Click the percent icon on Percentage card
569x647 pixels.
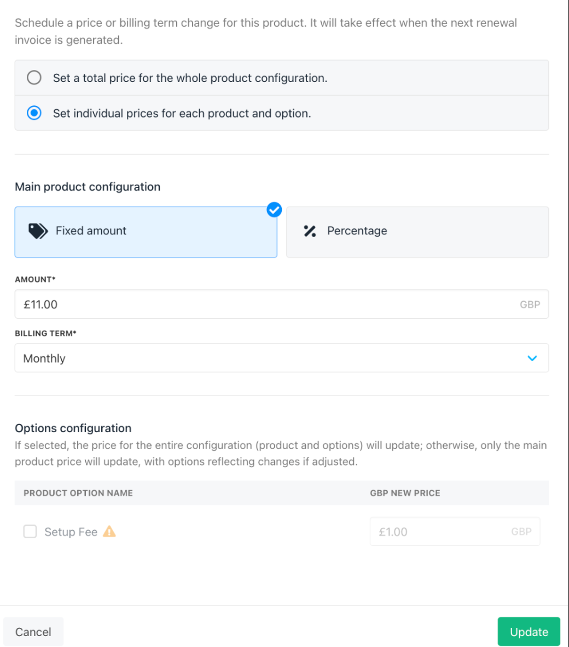tap(310, 231)
